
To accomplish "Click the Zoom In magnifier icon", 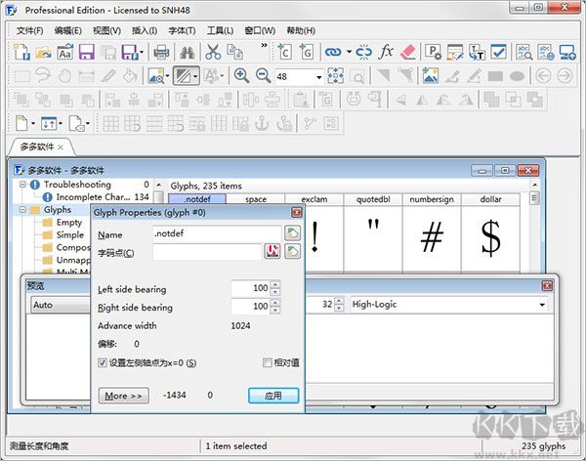I will click(241, 76).
